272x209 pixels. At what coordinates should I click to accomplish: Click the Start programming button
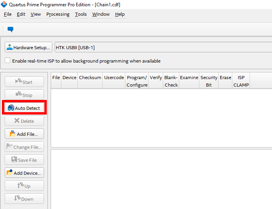tap(24, 81)
